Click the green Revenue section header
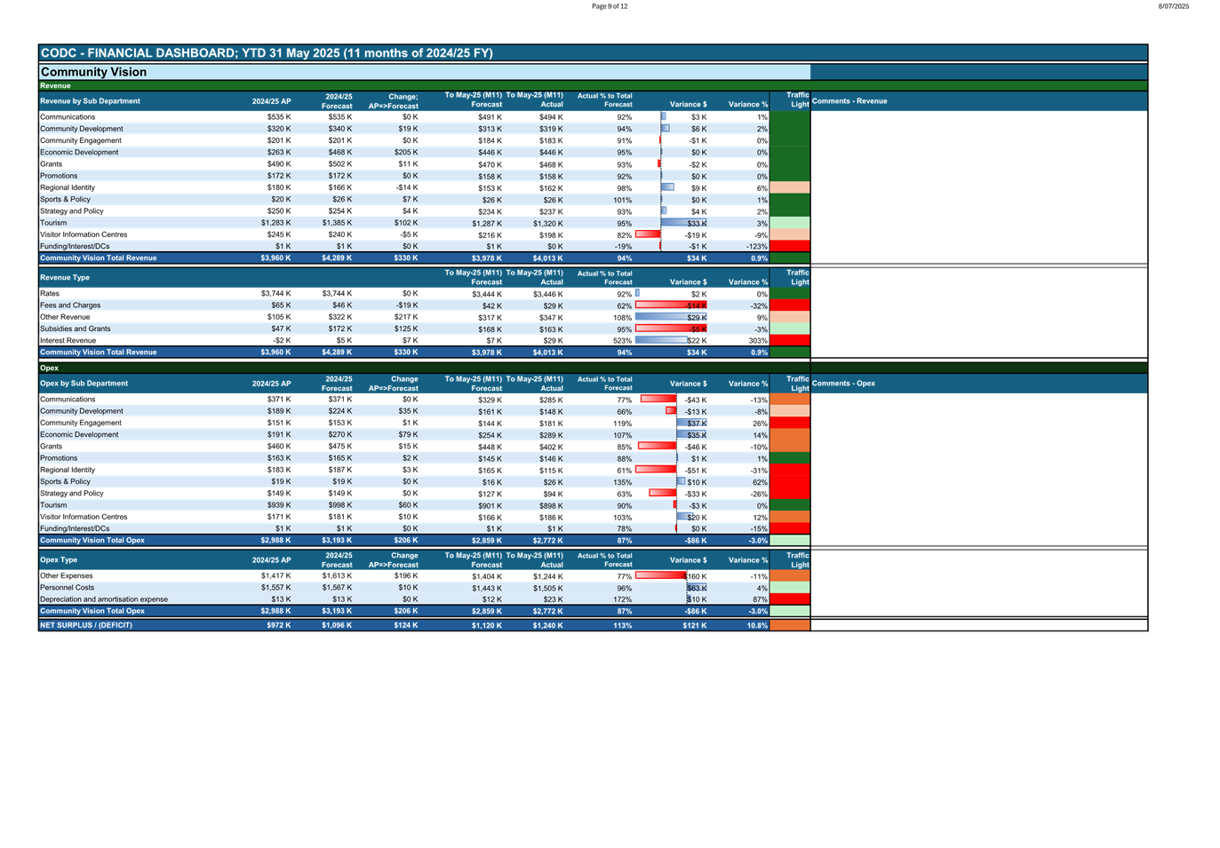 [55, 86]
